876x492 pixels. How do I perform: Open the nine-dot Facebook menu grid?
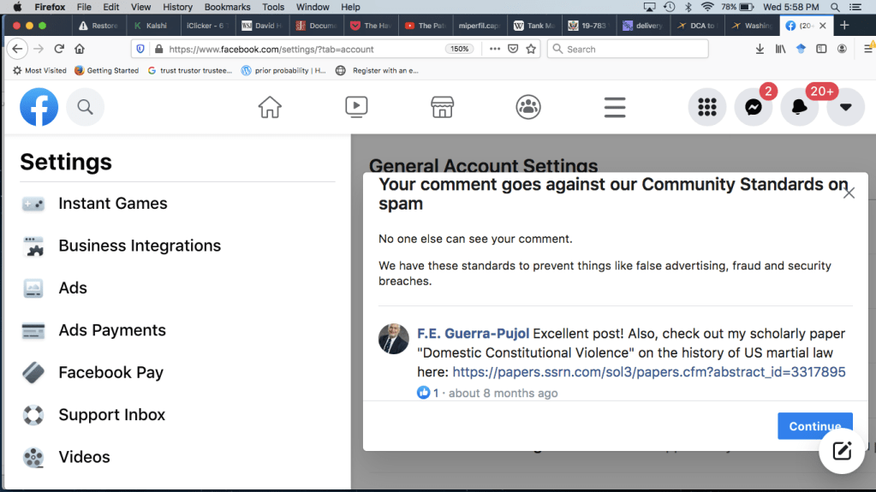(707, 108)
